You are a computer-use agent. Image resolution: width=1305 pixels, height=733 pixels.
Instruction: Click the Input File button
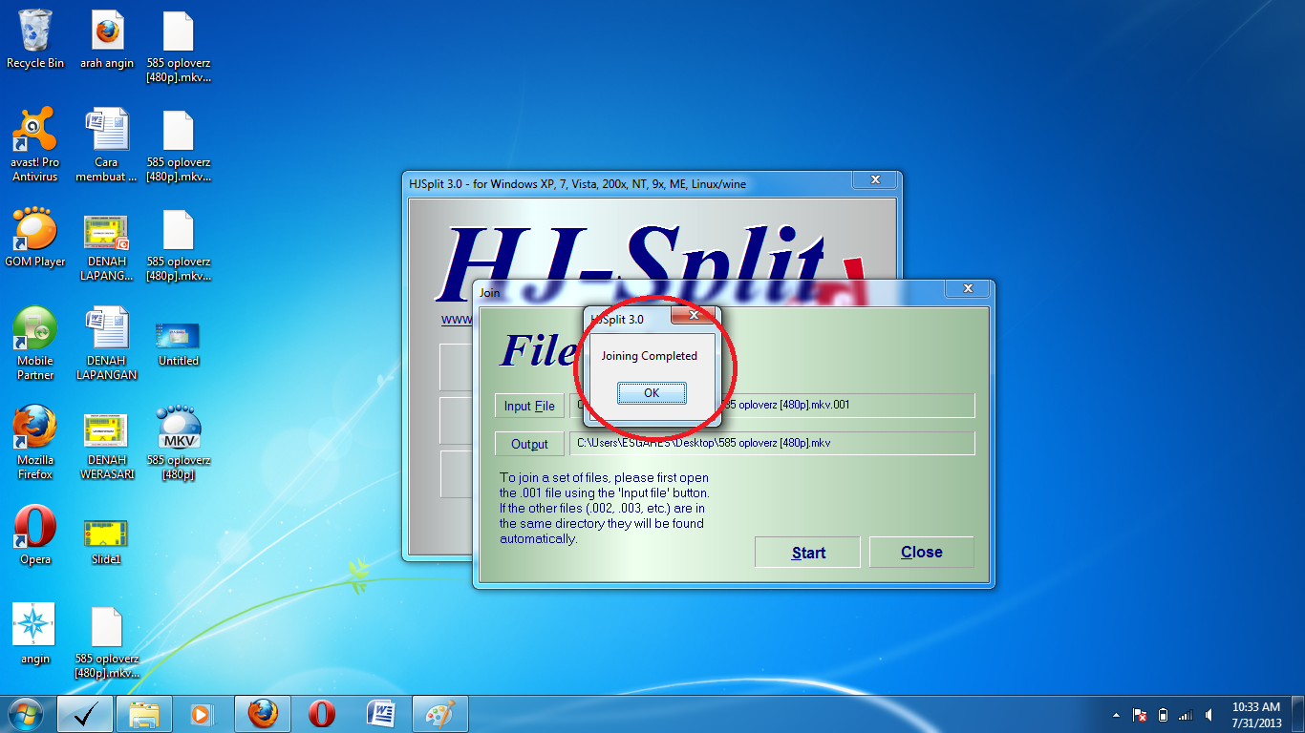pos(529,406)
